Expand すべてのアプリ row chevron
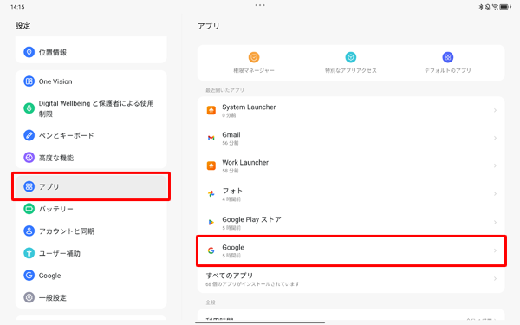This screenshot has height=325, width=520. point(495,278)
